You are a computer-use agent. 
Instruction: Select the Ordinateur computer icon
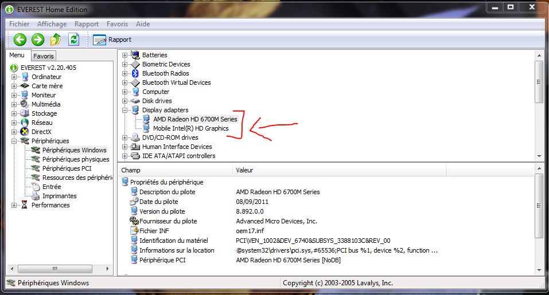[x=25, y=77]
